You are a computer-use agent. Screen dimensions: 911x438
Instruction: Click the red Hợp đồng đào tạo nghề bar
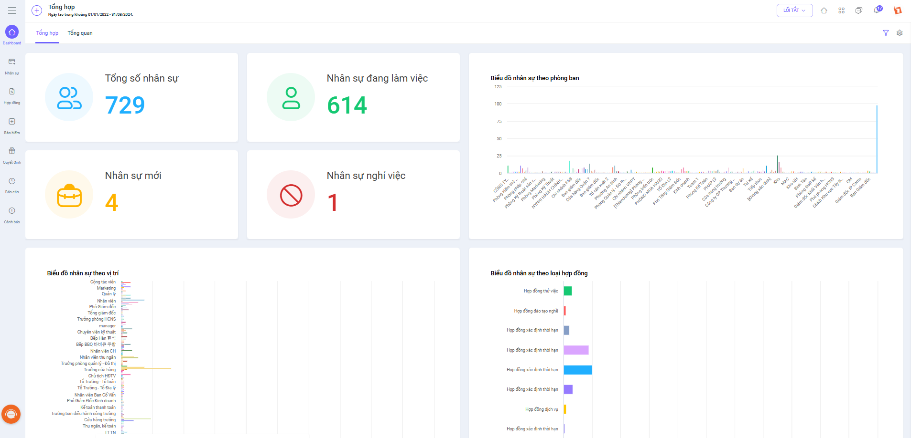point(565,311)
